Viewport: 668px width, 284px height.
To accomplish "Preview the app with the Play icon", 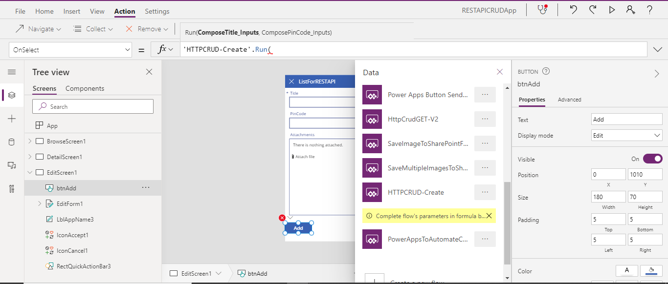I will point(612,10).
